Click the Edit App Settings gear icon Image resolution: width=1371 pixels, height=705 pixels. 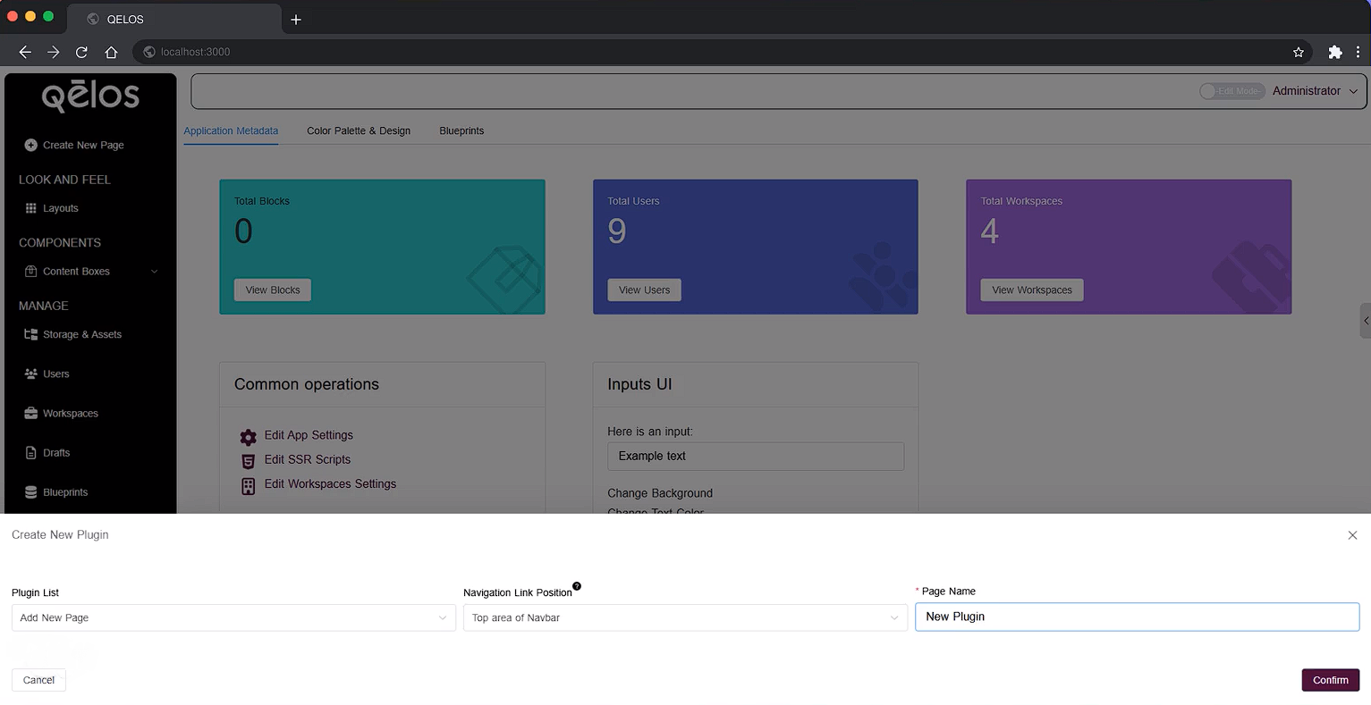[248, 437]
